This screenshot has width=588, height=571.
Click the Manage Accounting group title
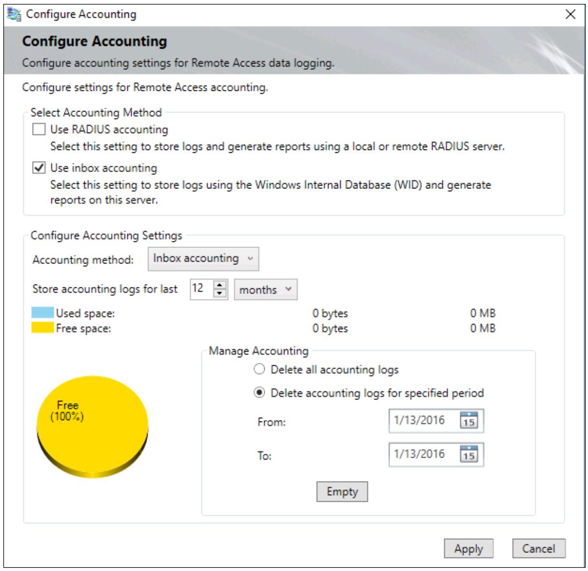click(x=258, y=351)
